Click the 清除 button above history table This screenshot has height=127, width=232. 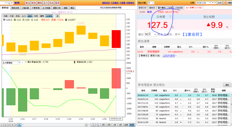tap(227, 85)
